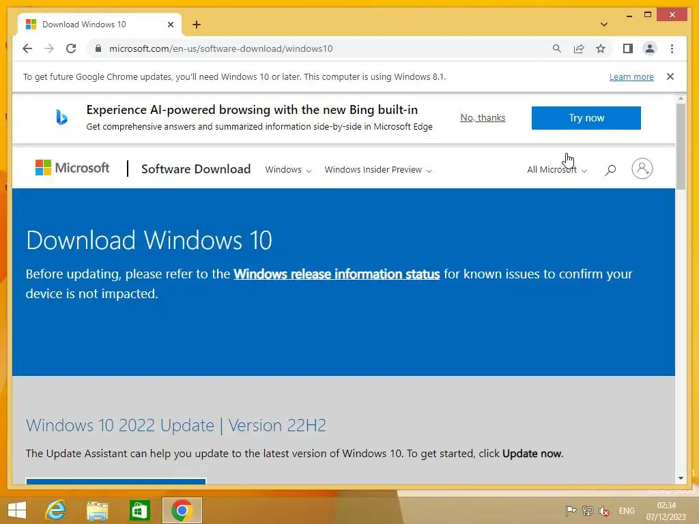Open Action Center flag icon
Viewport: 699px width, 524px height.
tap(571, 510)
